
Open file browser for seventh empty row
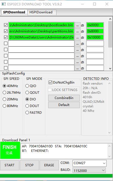(x=78, y=62)
